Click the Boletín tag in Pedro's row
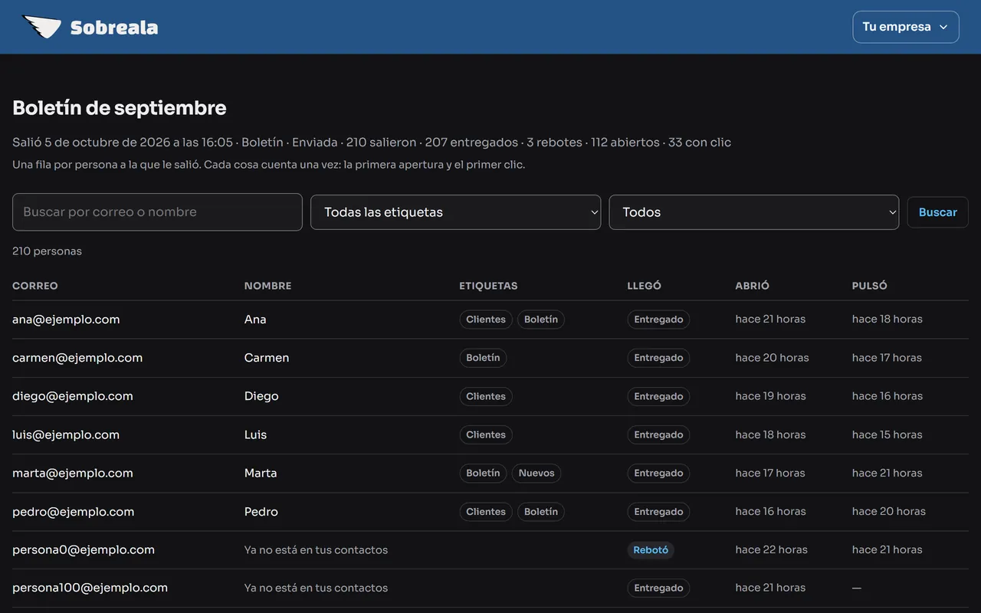The height and width of the screenshot is (613, 981). tap(541, 511)
